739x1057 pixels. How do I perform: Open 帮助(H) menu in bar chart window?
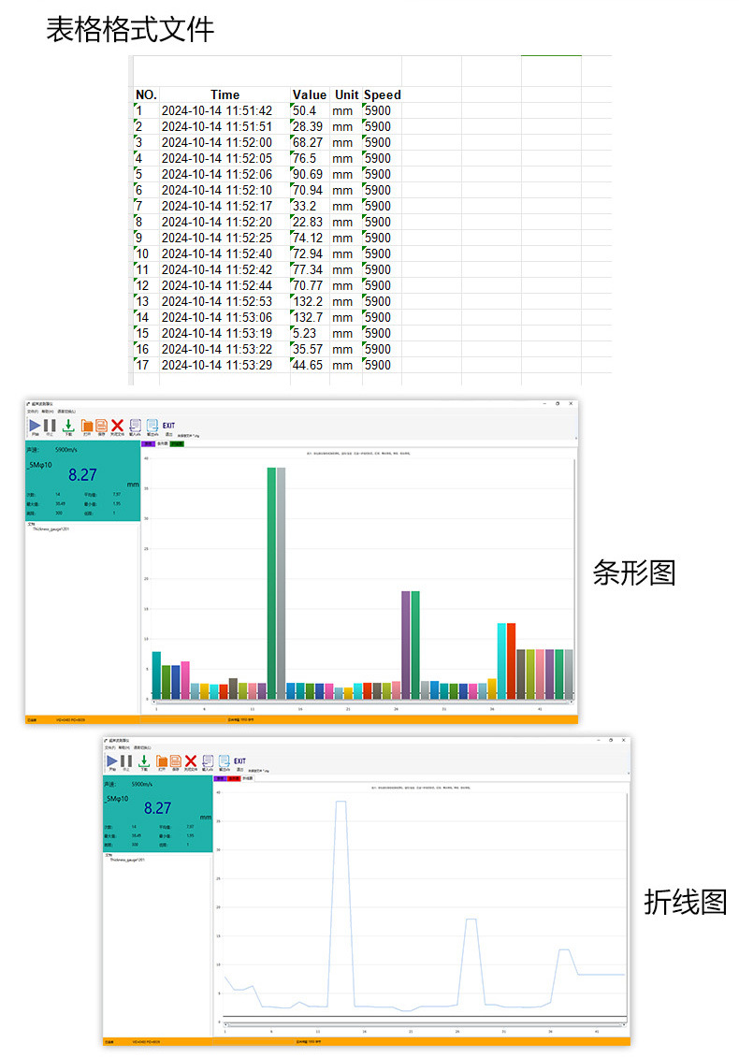point(48,412)
